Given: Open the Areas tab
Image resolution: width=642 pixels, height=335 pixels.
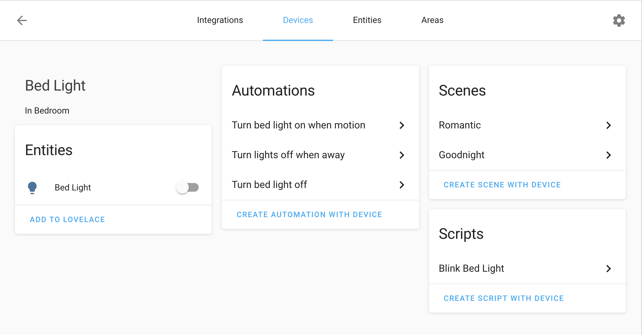Looking at the screenshot, I should click(432, 20).
